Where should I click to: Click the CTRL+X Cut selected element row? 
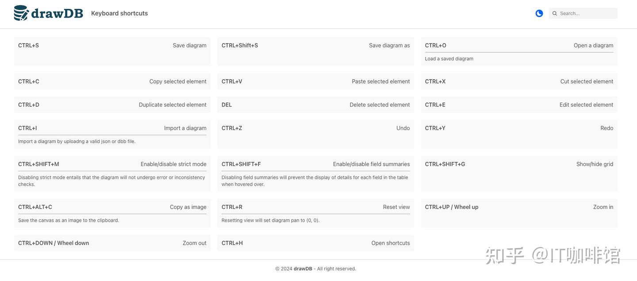519,81
